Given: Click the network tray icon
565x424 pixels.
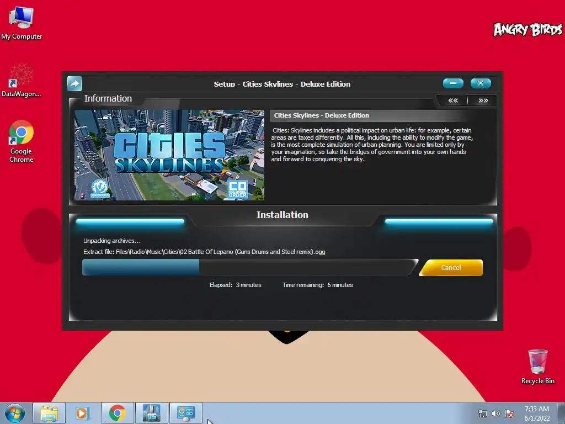Looking at the screenshot, I should pos(482,414).
